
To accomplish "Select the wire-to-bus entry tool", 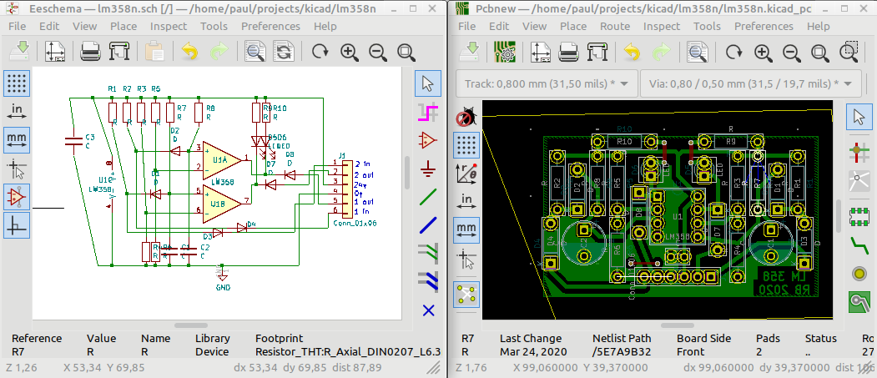I will click(428, 253).
